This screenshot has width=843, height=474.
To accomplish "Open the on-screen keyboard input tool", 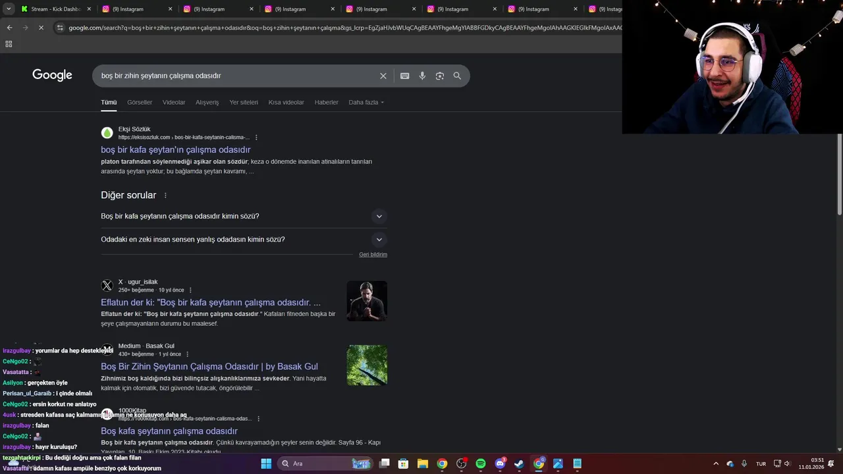I will (x=404, y=76).
